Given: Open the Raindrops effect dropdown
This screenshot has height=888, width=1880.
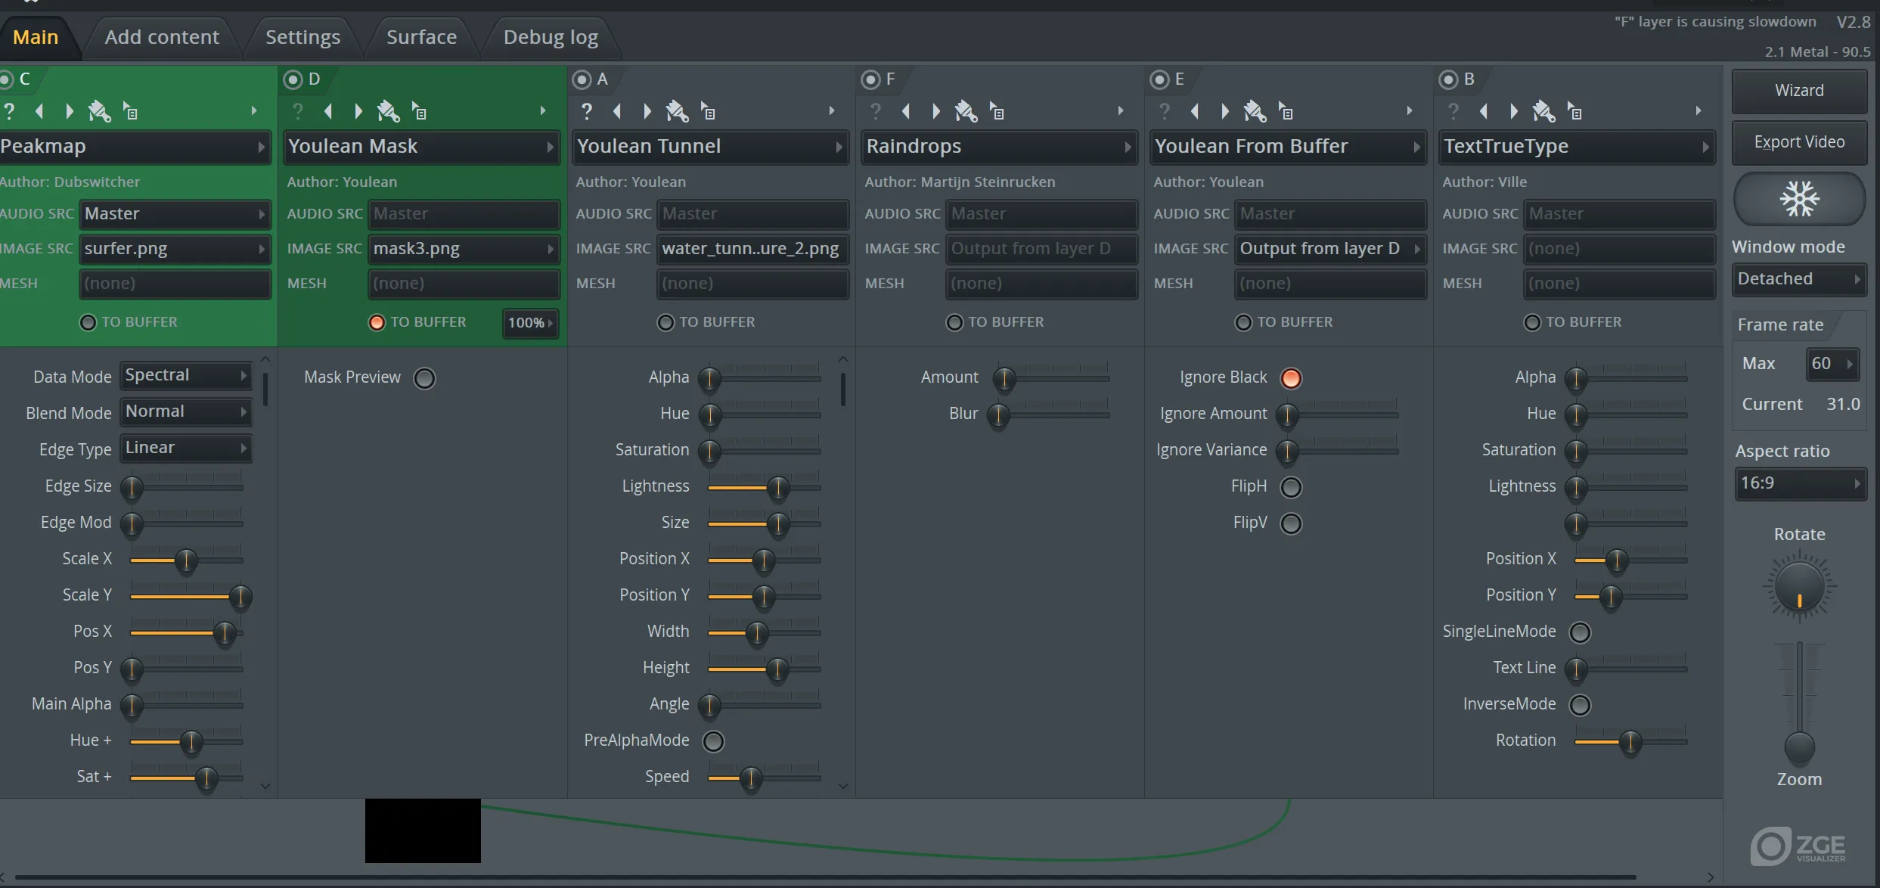Looking at the screenshot, I should pyautogui.click(x=999, y=147).
